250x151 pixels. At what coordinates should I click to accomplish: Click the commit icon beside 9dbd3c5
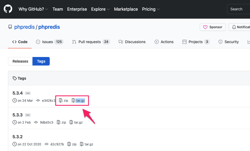coord(36,122)
